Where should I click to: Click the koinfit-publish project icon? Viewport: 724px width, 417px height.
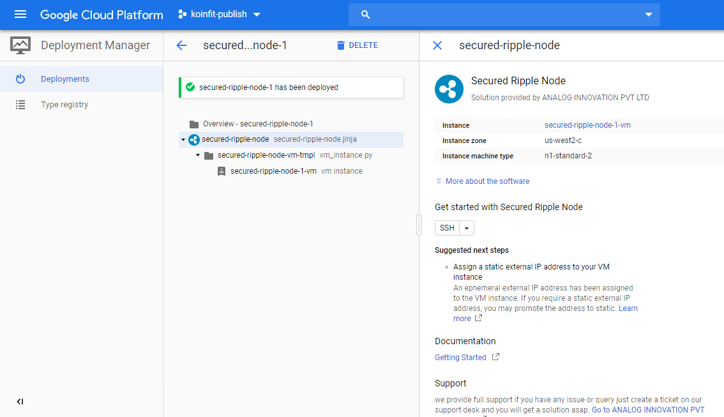click(183, 14)
